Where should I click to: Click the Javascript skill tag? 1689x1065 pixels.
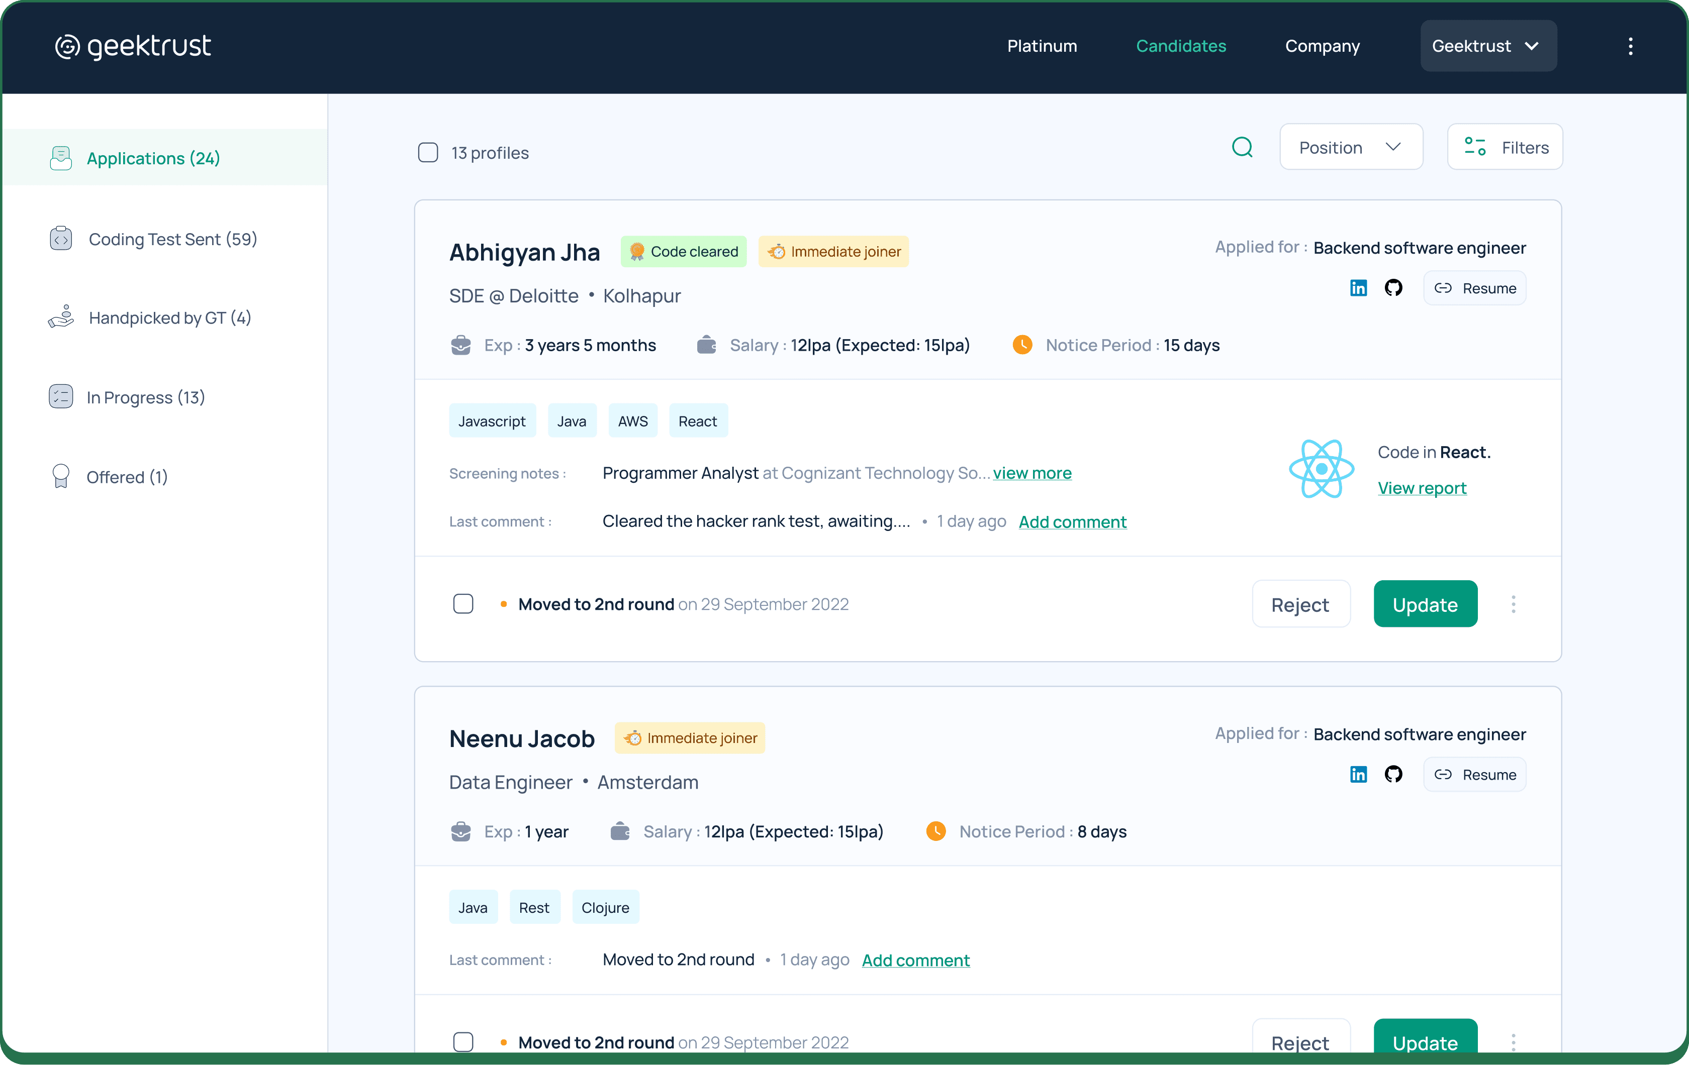493,421
